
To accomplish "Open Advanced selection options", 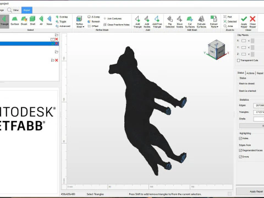I will [x=63, y=26].
